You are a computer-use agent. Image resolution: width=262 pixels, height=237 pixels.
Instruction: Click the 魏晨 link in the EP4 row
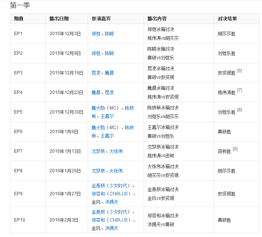point(96,92)
